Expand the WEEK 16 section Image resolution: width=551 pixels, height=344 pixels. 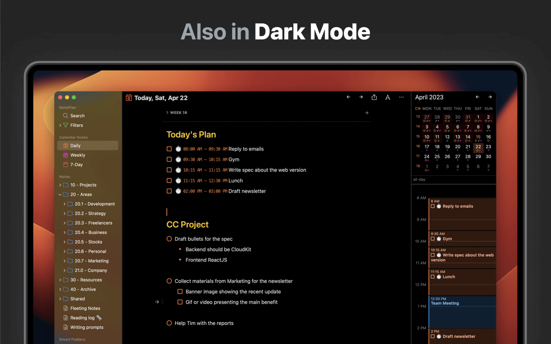(168, 112)
